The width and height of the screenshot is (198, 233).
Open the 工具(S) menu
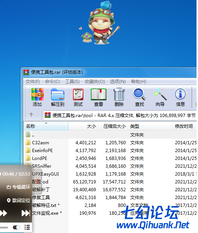click(72, 81)
